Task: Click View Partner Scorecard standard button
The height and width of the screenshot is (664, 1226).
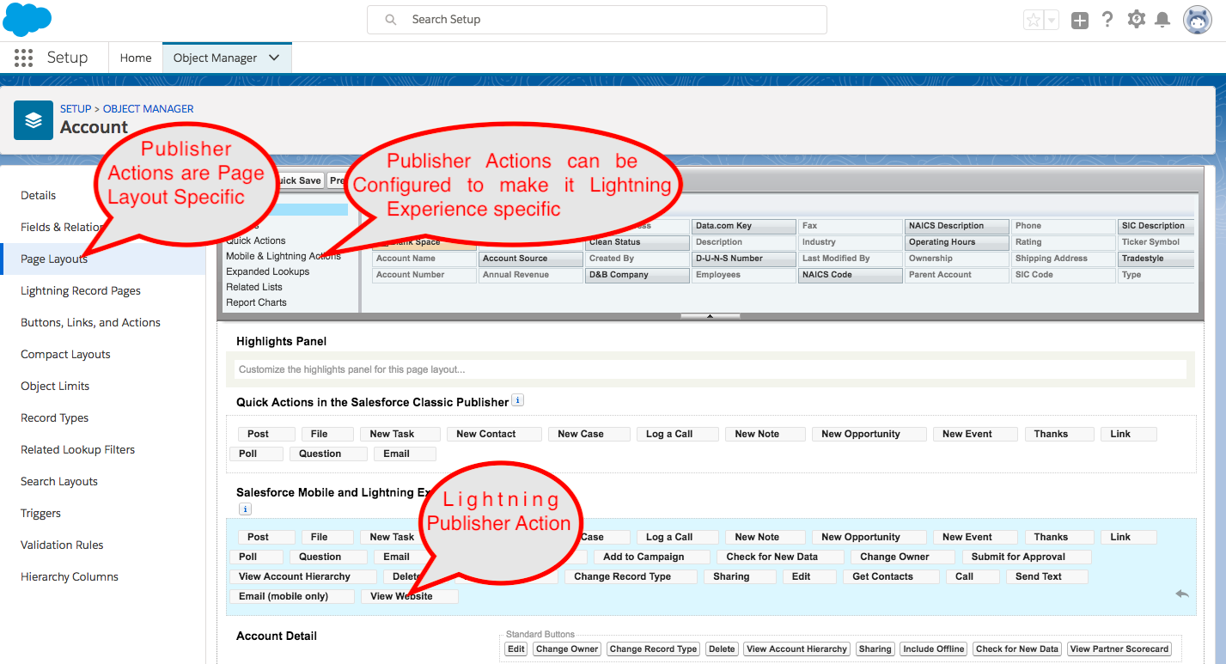Action: point(1119,649)
